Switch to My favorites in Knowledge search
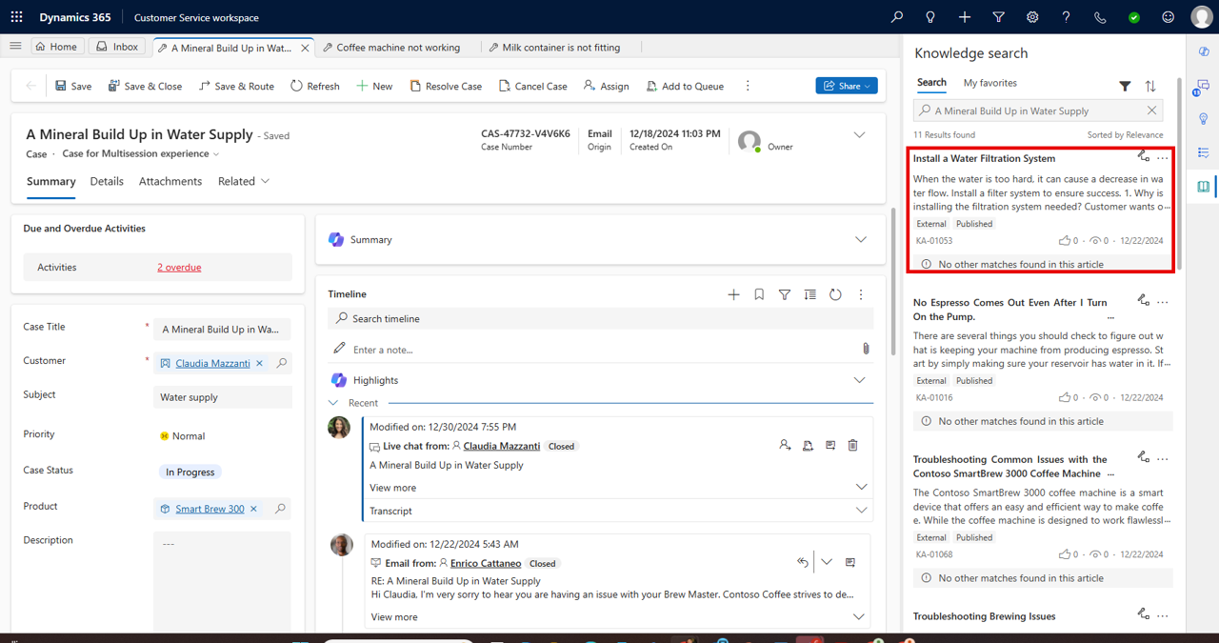The image size is (1219, 643). [990, 83]
